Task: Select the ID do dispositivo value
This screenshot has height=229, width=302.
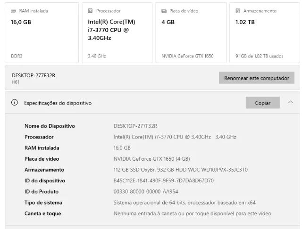Action: point(163,180)
